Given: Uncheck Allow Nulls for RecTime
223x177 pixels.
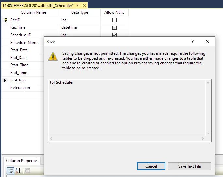Looking at the screenshot, I should [x=114, y=27].
